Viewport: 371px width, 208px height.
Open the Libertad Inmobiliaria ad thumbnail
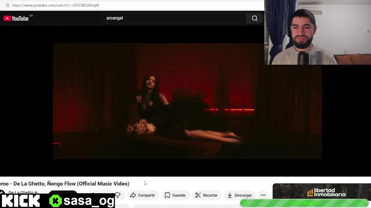pos(322,192)
